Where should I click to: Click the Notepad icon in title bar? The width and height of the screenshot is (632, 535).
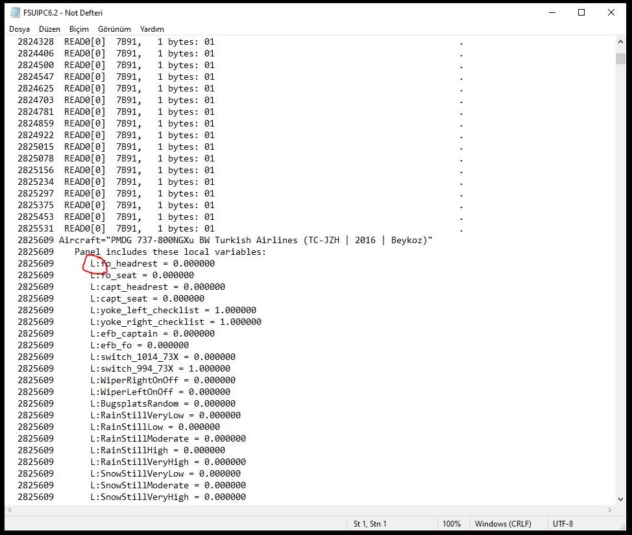click(16, 12)
